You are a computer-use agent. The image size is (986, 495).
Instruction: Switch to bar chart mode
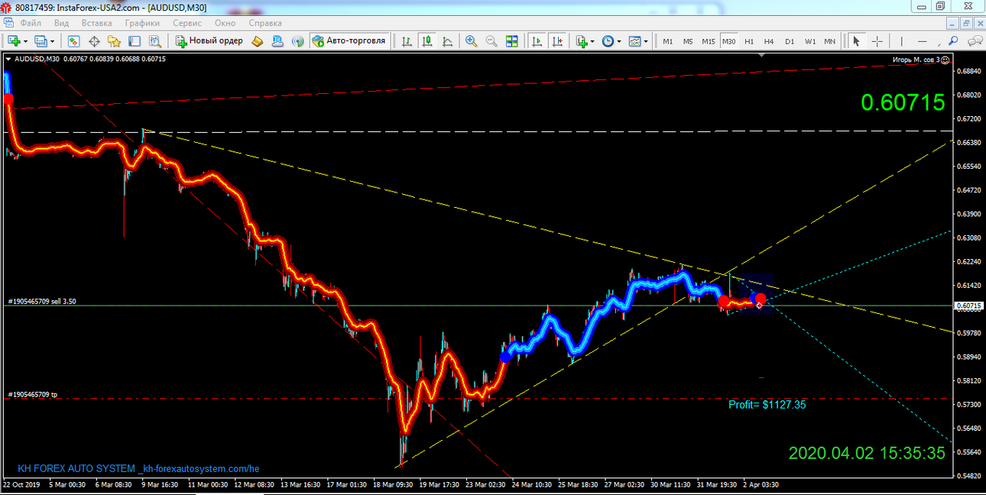[407, 40]
